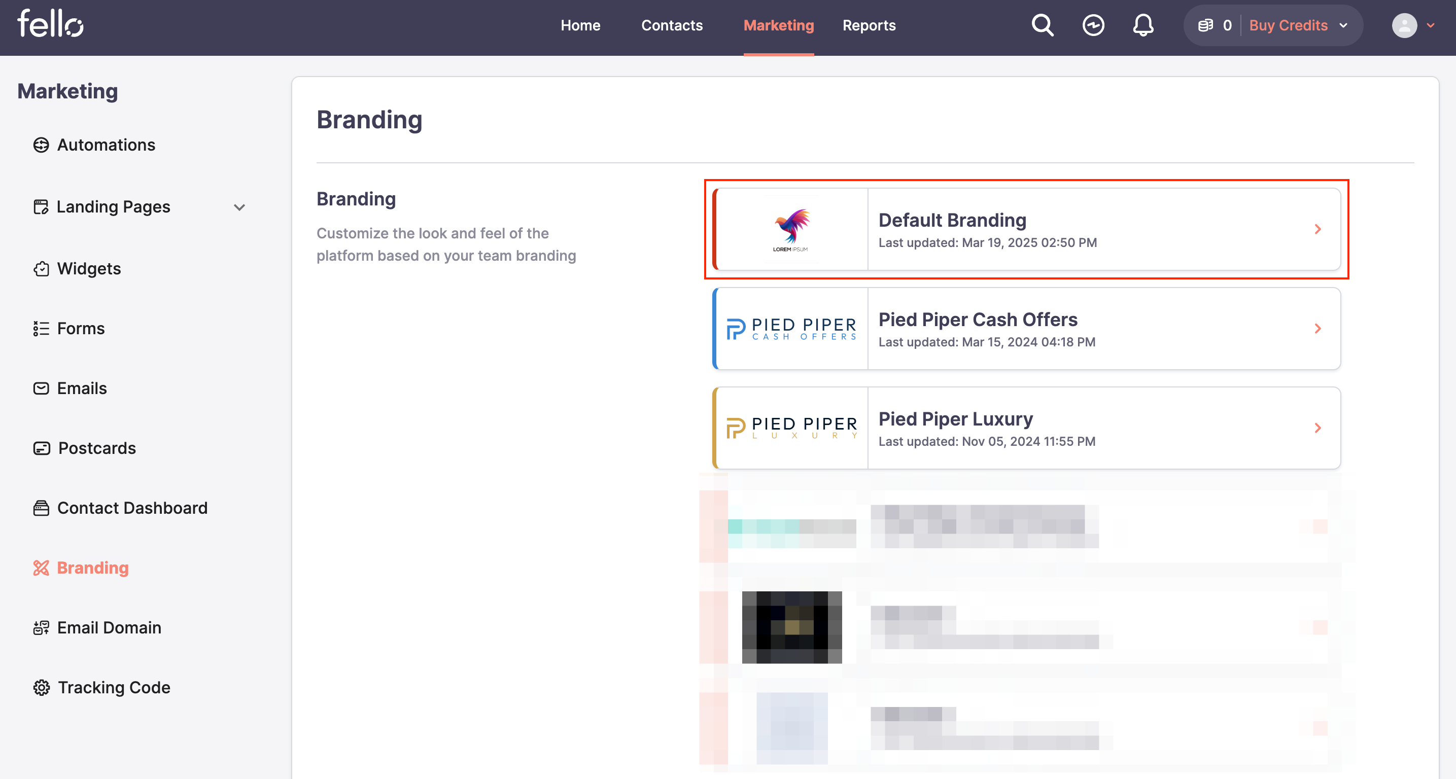Open Pied Piper Cash Offers arrow
Screen dimensions: 1456x779
(x=1318, y=329)
